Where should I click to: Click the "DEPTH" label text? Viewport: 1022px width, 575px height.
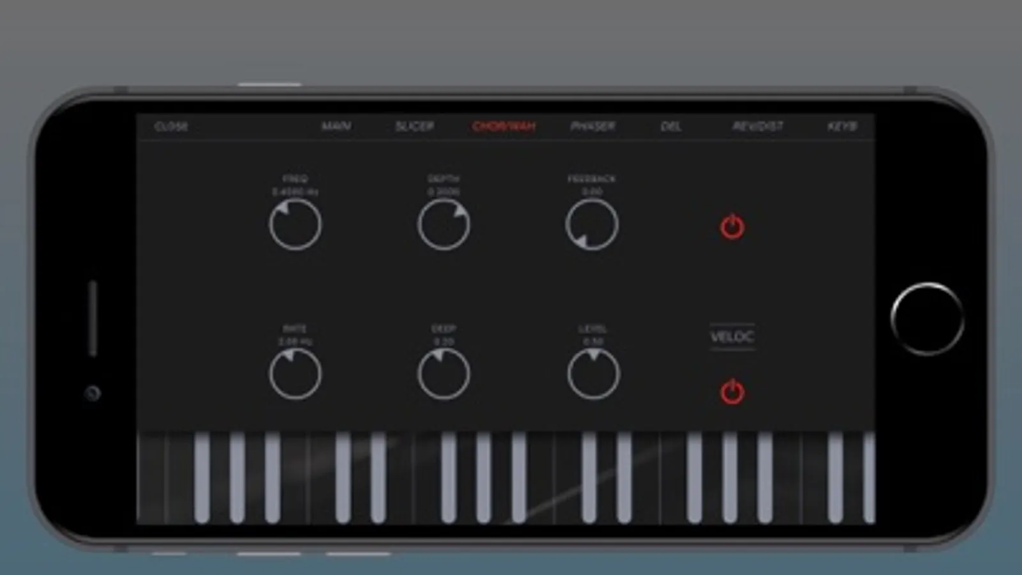[444, 179]
